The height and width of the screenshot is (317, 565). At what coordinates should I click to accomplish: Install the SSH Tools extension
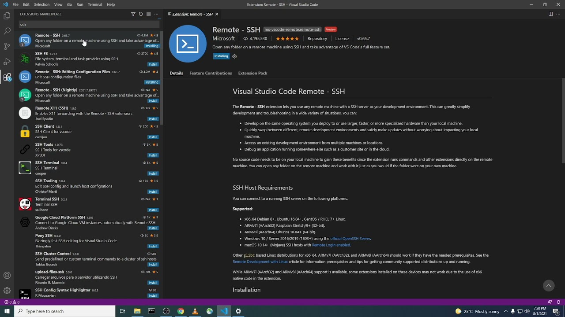[x=153, y=155]
